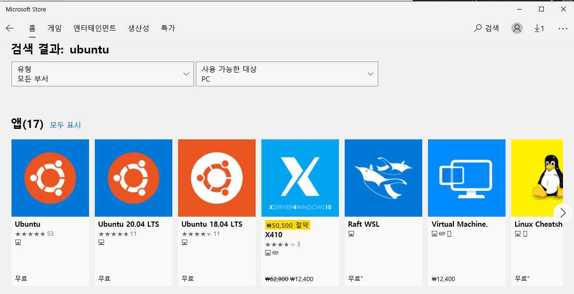The image size is (574, 294).
Task: Open the Ubuntu 20.04 LTS app icon
Action: coord(133,178)
